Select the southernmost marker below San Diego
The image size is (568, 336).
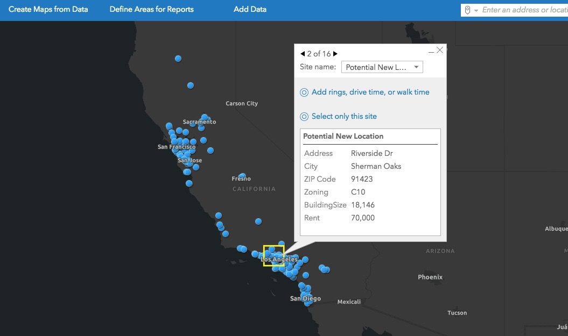click(x=307, y=303)
